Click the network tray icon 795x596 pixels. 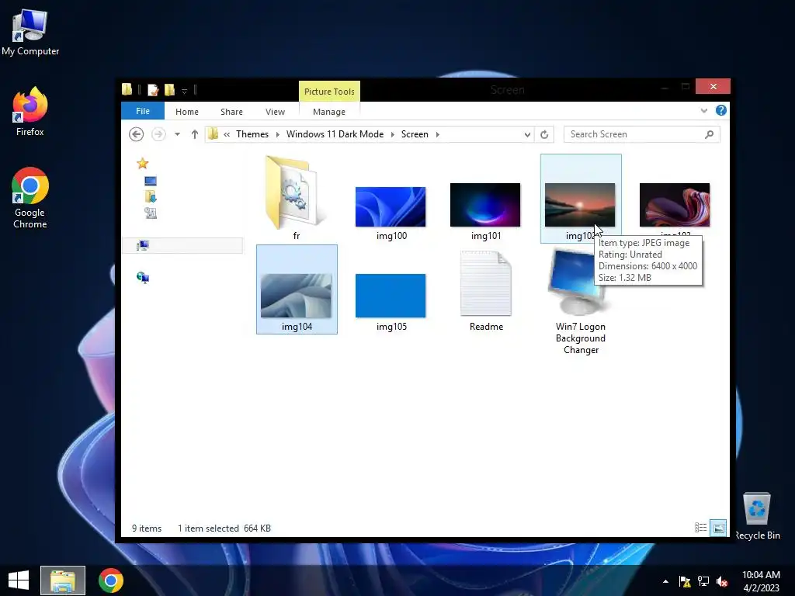click(703, 581)
